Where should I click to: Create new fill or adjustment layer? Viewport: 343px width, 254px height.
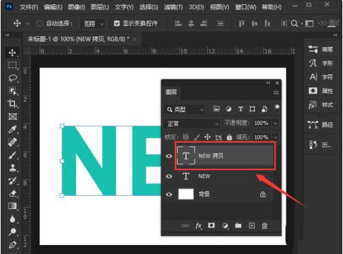pos(225,226)
